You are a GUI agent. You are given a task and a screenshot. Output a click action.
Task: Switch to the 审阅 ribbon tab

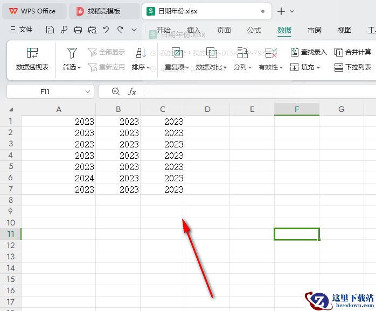coord(315,30)
